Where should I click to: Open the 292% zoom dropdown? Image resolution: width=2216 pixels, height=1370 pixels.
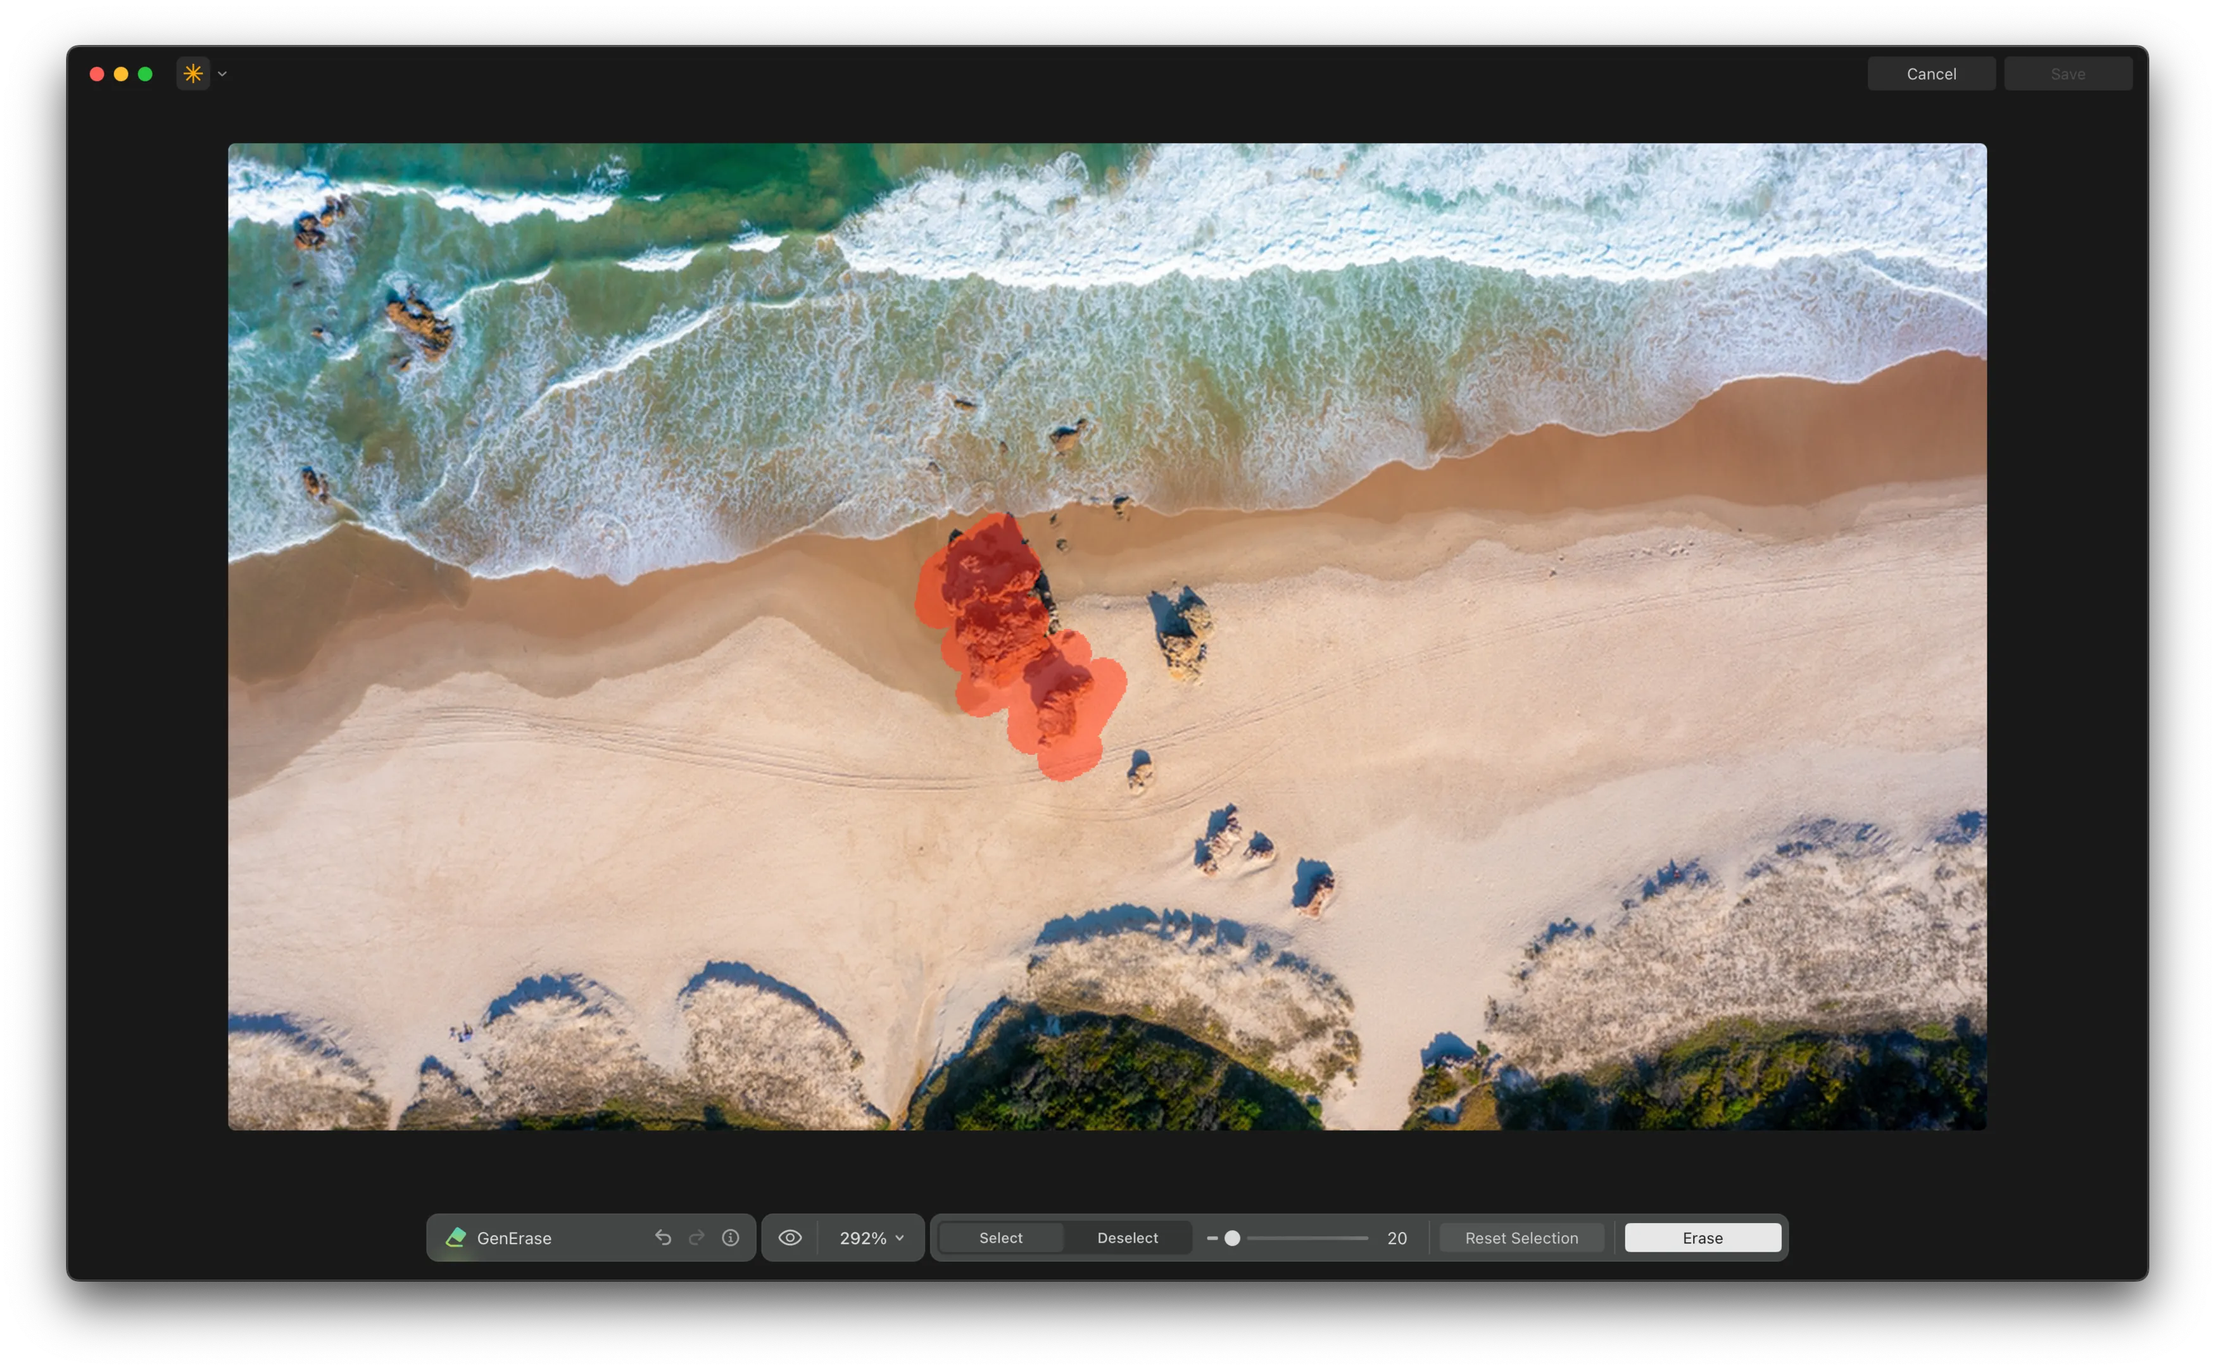[871, 1238]
